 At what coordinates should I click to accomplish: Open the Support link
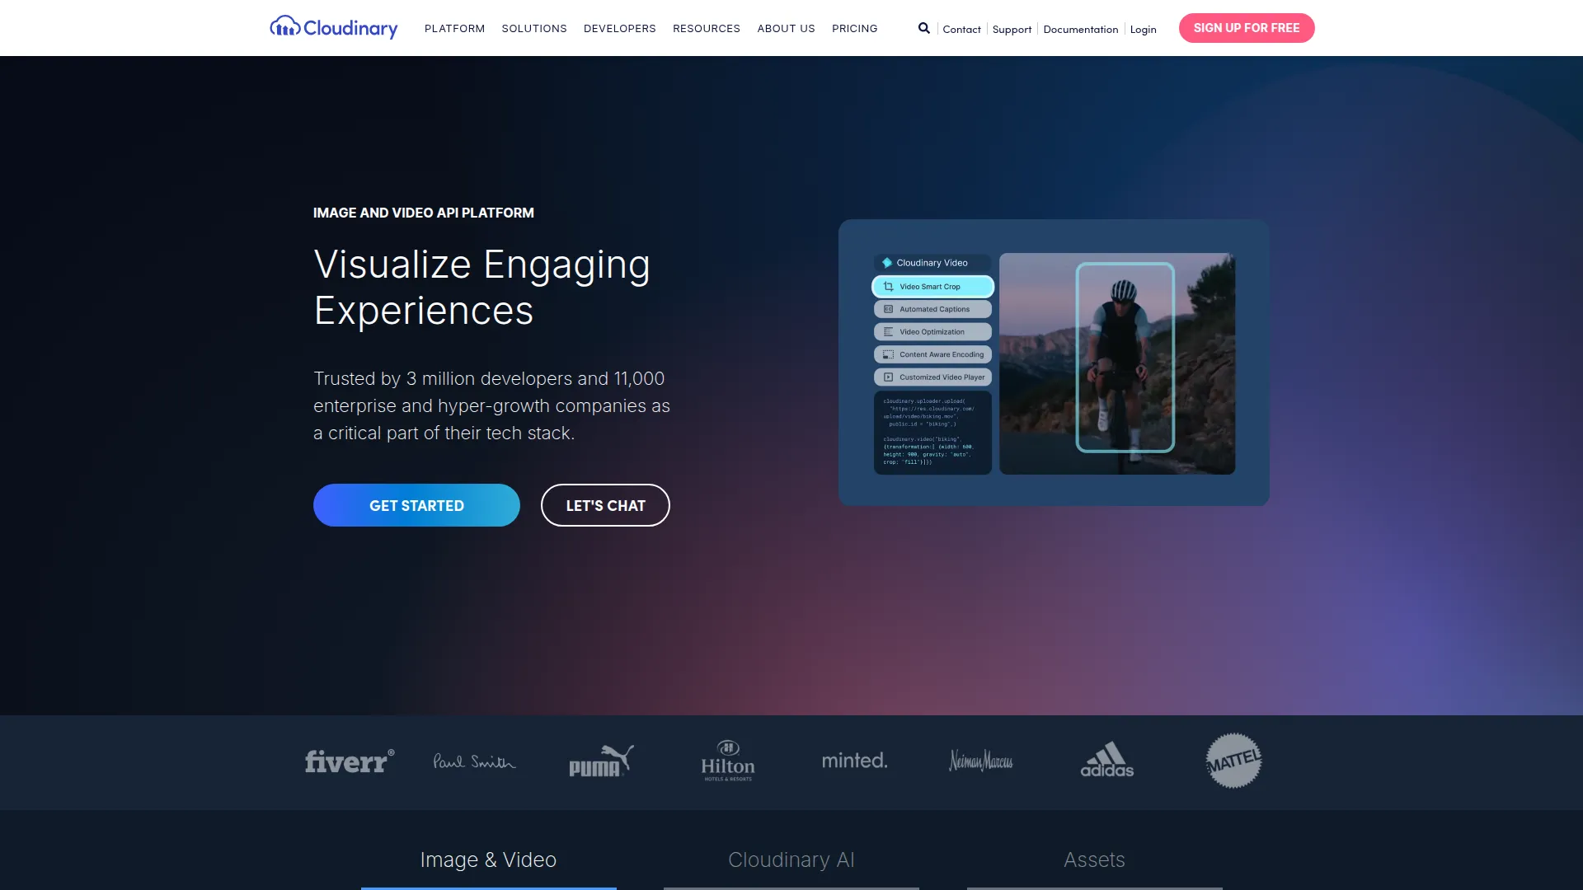tap(1012, 29)
